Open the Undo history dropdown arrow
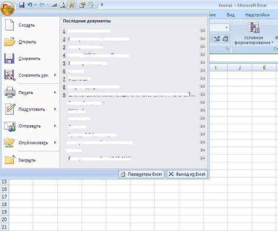Image resolution: width=278 pixels, height=231 pixels. click(35, 5)
